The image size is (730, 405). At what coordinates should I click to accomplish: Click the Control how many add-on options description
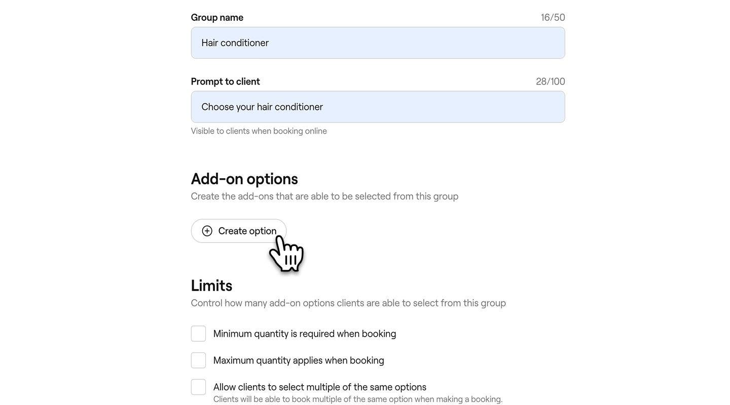[348, 303]
